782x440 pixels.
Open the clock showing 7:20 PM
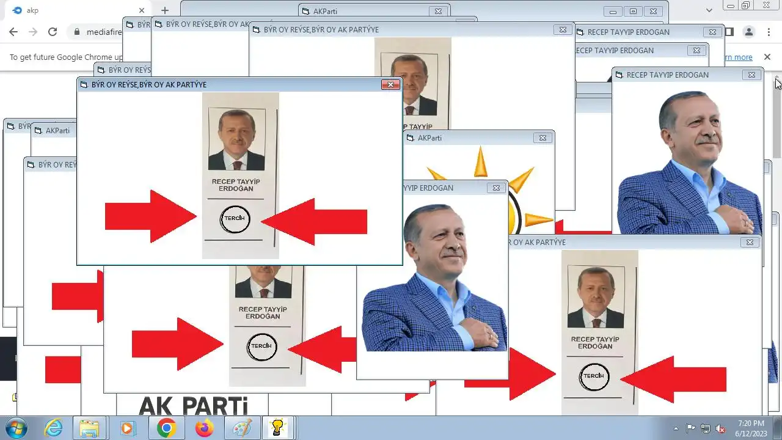point(751,428)
